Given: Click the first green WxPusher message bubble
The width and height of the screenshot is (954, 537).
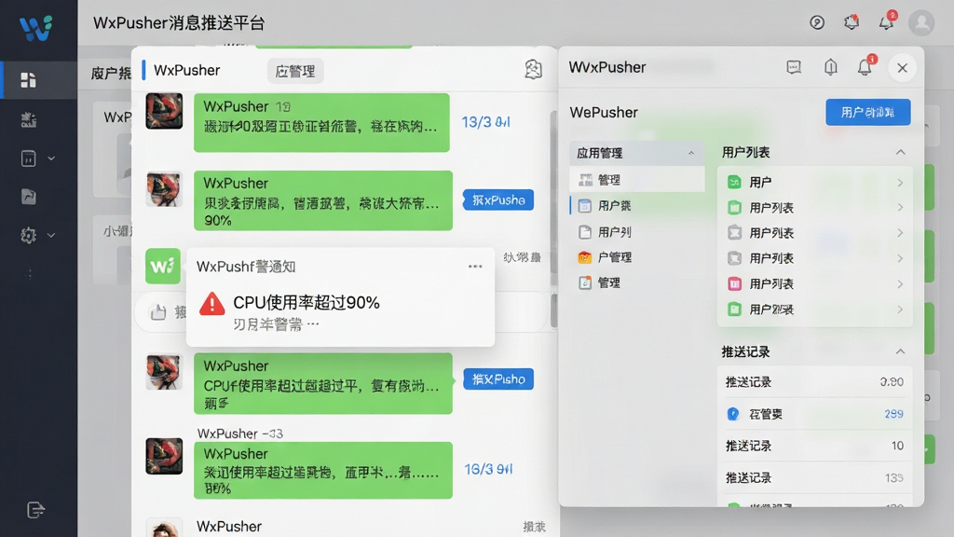Looking at the screenshot, I should click(x=321, y=122).
